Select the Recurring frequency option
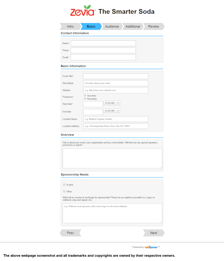This screenshot has height=261, width=224. point(85,99)
